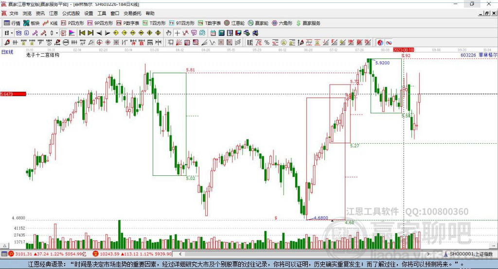Select the parallel channel lines tool
The width and height of the screenshot is (498, 269).
237,43
